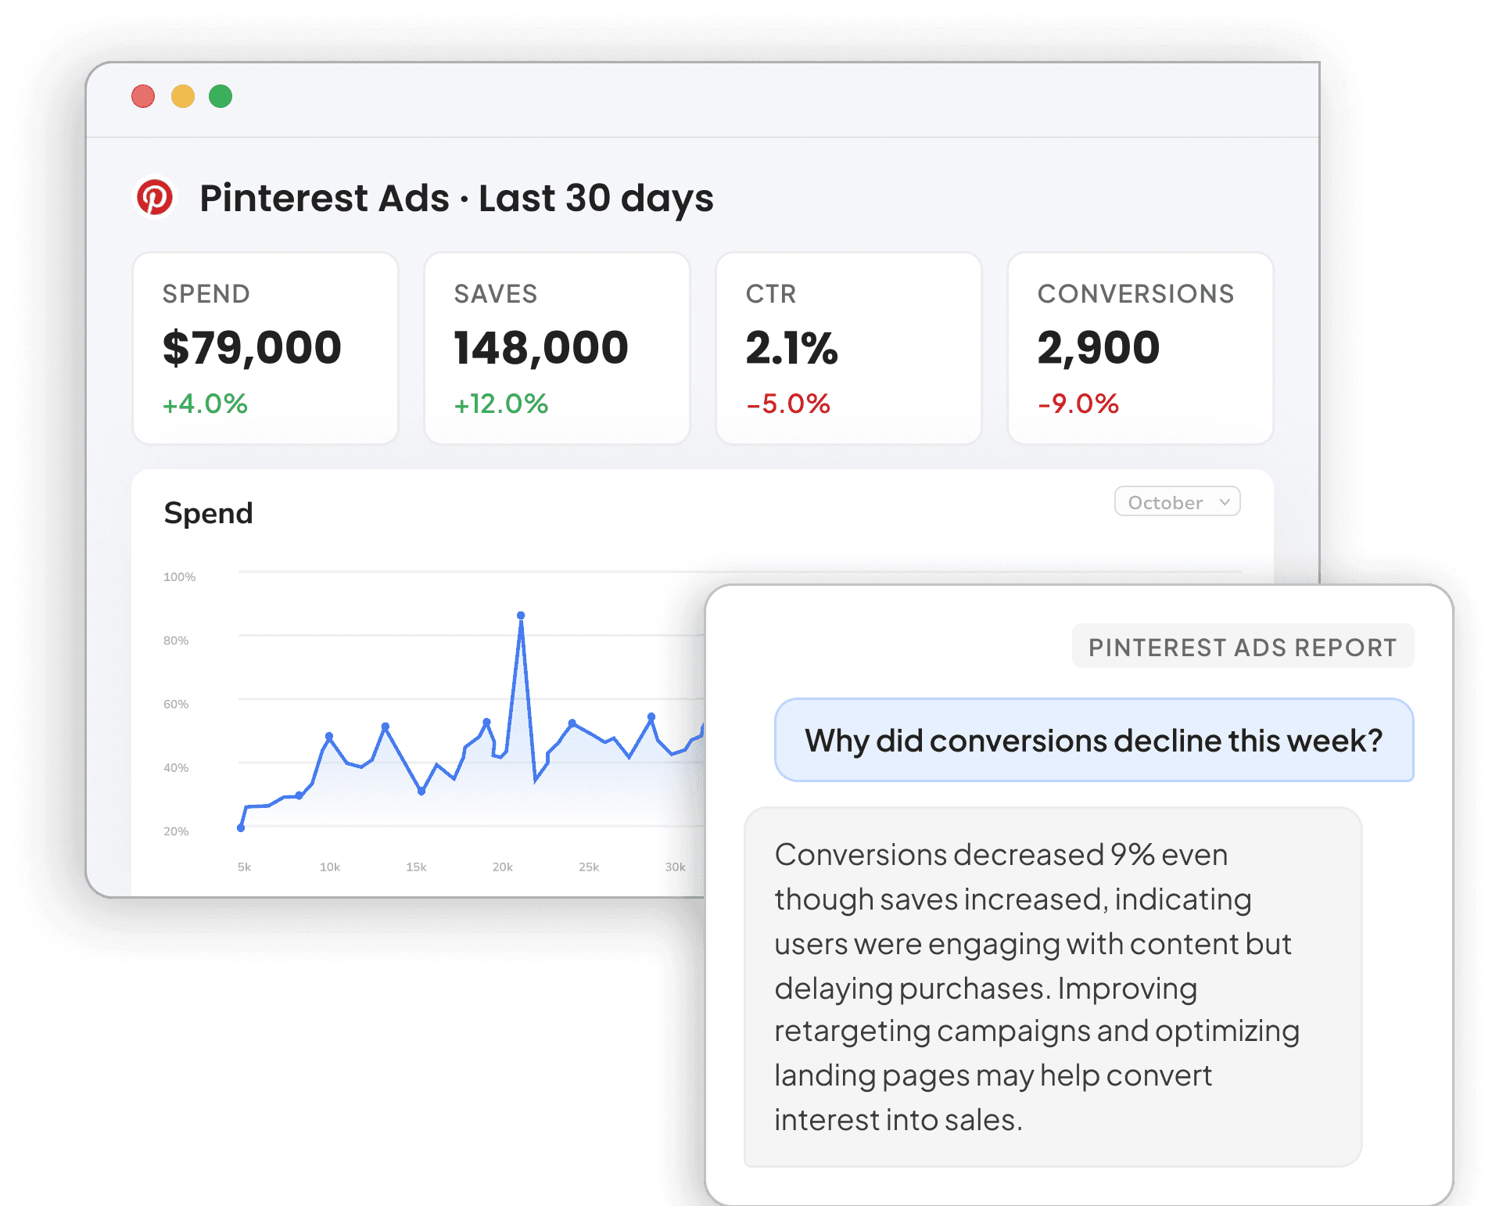This screenshot has width=1492, height=1206.
Task: Click the 10k x-axis label
Action: 330,867
